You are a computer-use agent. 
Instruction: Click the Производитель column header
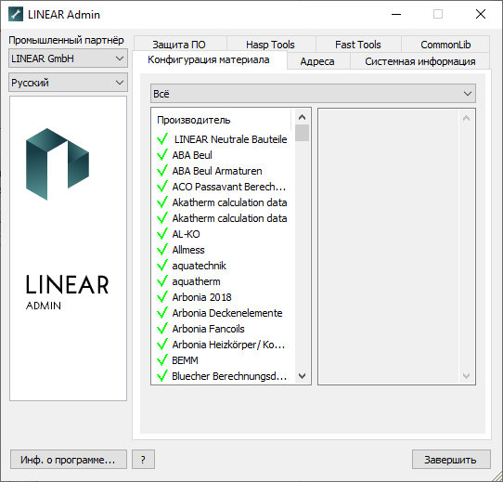pyautogui.click(x=223, y=120)
